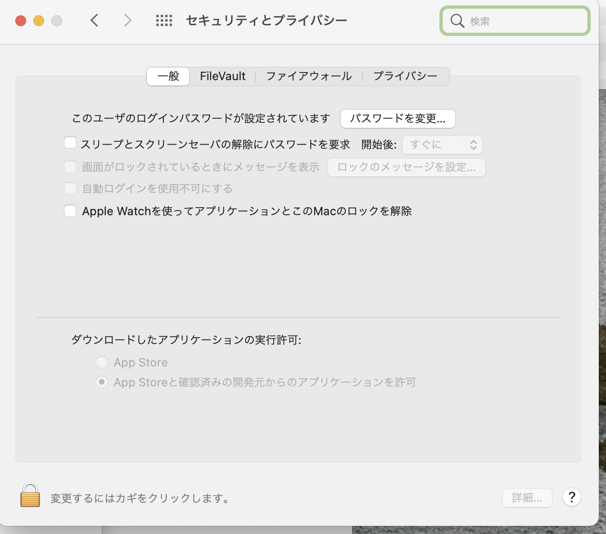The width and height of the screenshot is (606, 534).
Task: Open the 詳細 advanced settings button
Action: pyautogui.click(x=527, y=498)
